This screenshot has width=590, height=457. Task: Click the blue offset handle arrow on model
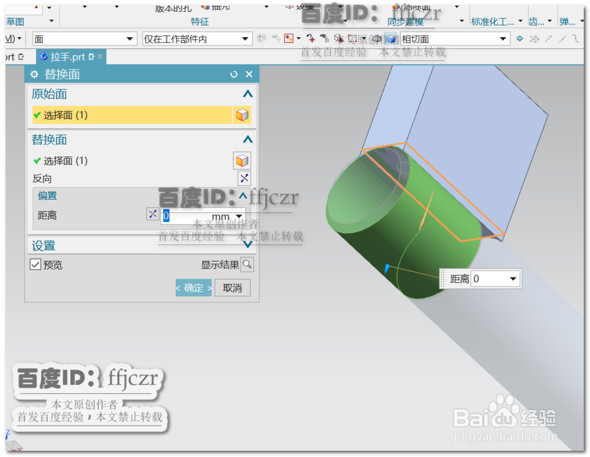(x=387, y=268)
